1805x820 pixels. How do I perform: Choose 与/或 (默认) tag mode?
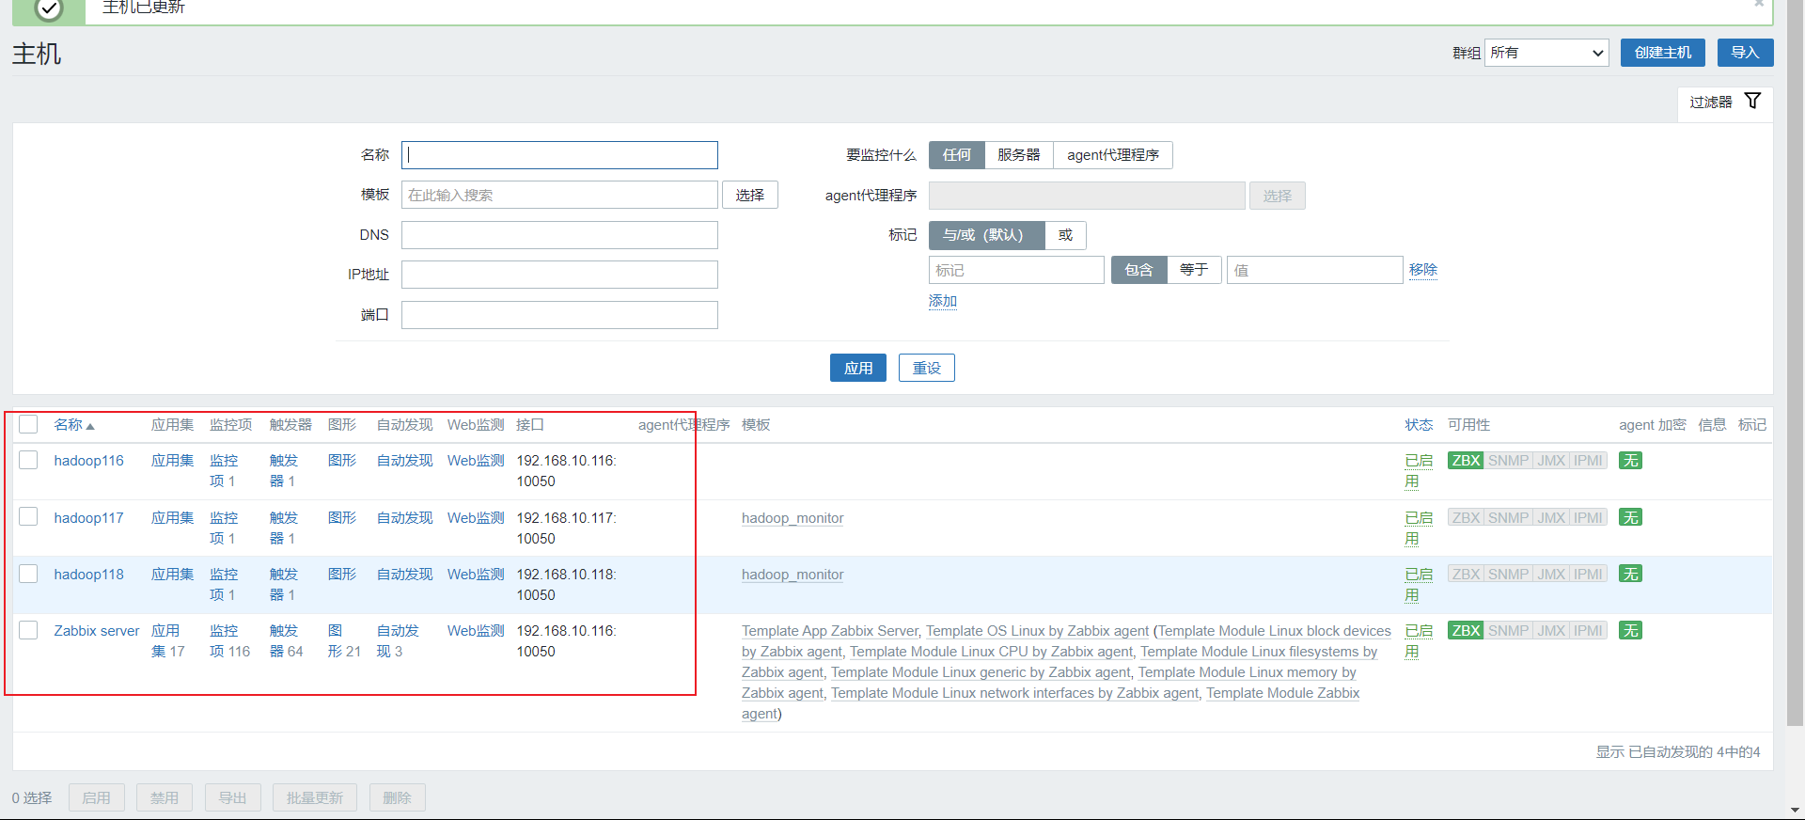pyautogui.click(x=986, y=235)
